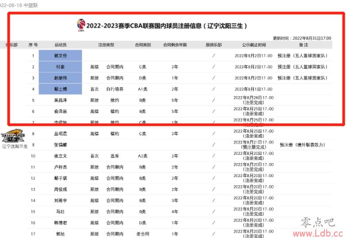Screen dimensions: 347x238
Task: Click player name 张镇麟
Action: tap(60, 145)
